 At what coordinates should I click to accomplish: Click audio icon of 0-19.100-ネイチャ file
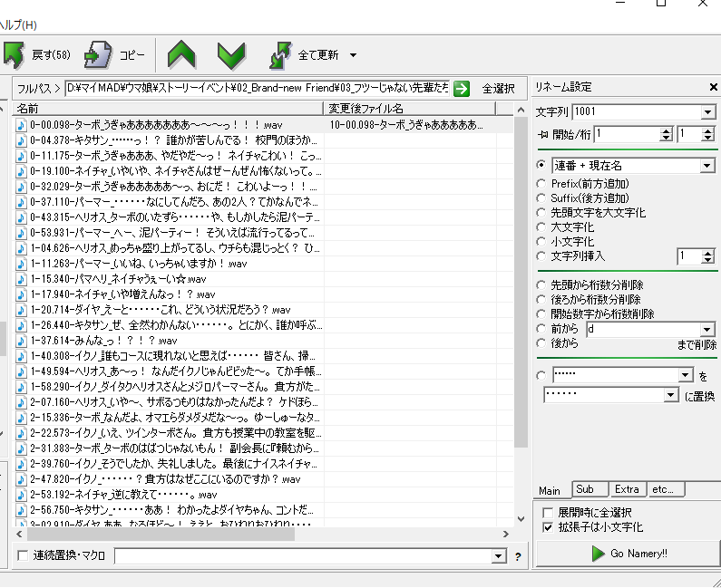(x=21, y=171)
